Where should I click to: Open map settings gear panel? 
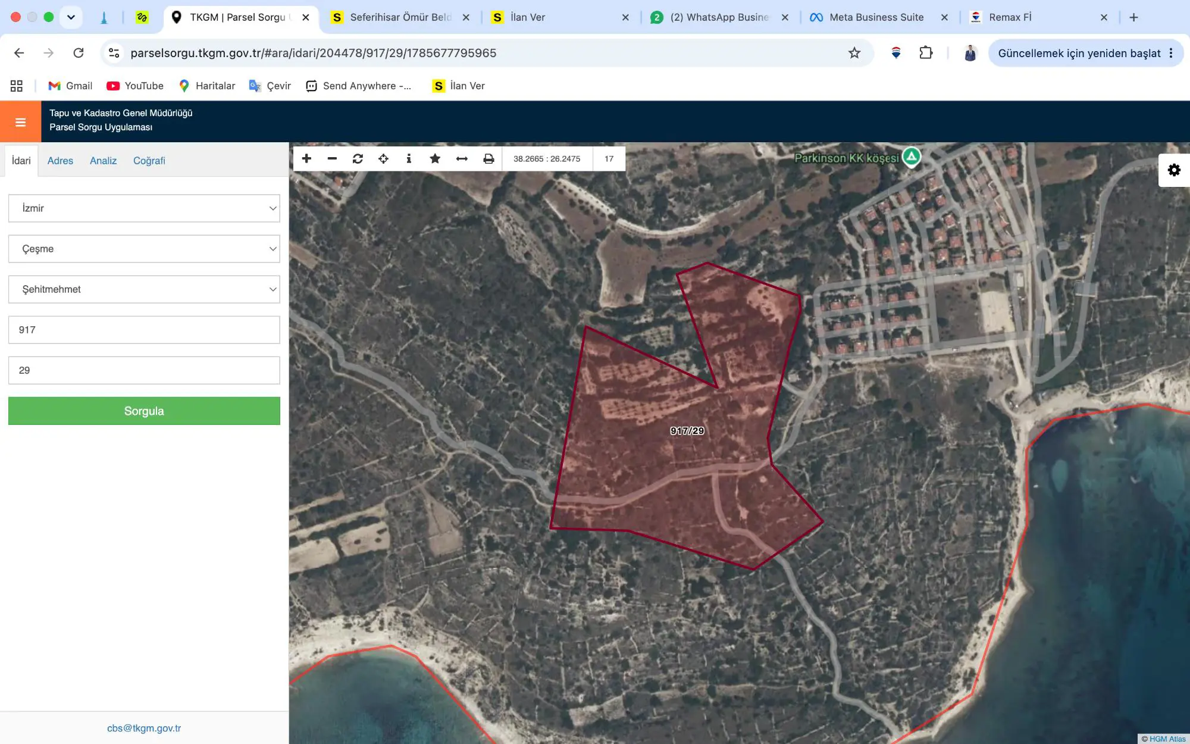pyautogui.click(x=1174, y=170)
